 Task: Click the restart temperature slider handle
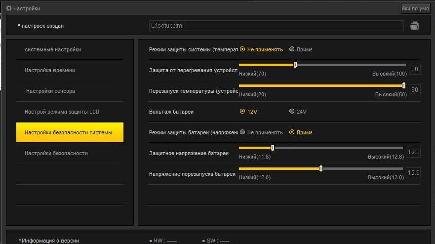(x=404, y=85)
